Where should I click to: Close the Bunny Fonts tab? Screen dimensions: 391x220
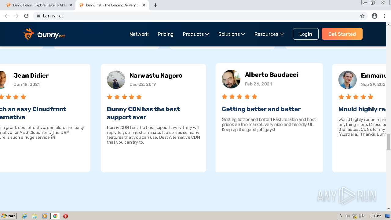tap(71, 5)
